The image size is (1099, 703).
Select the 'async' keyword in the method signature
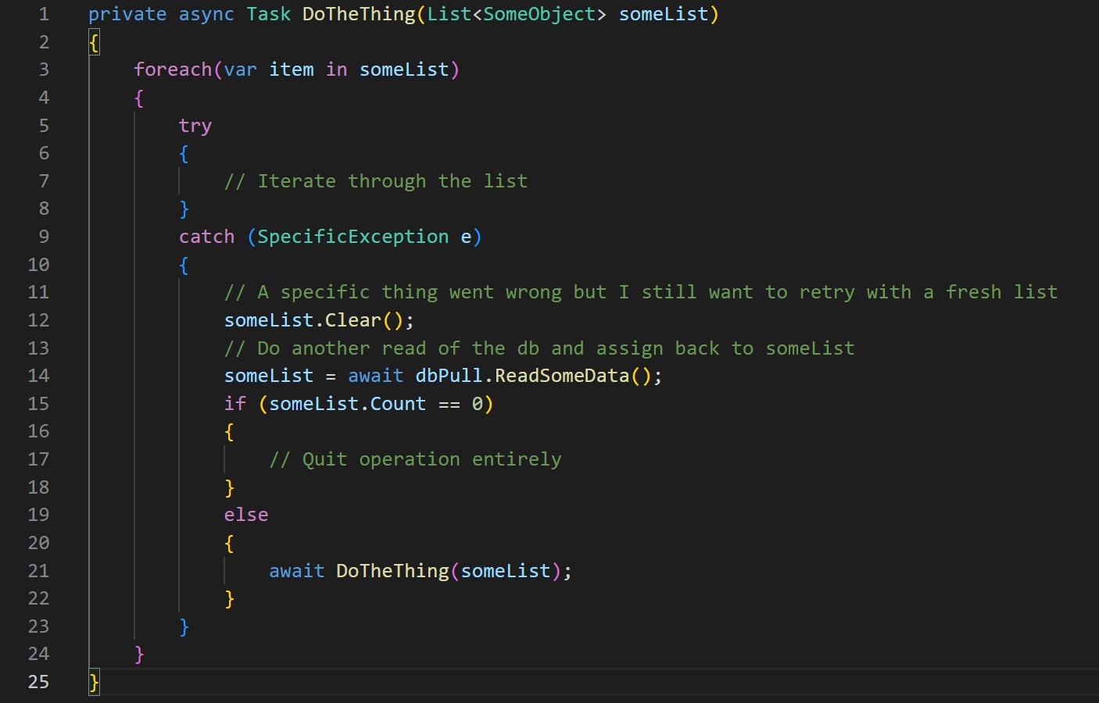[206, 14]
